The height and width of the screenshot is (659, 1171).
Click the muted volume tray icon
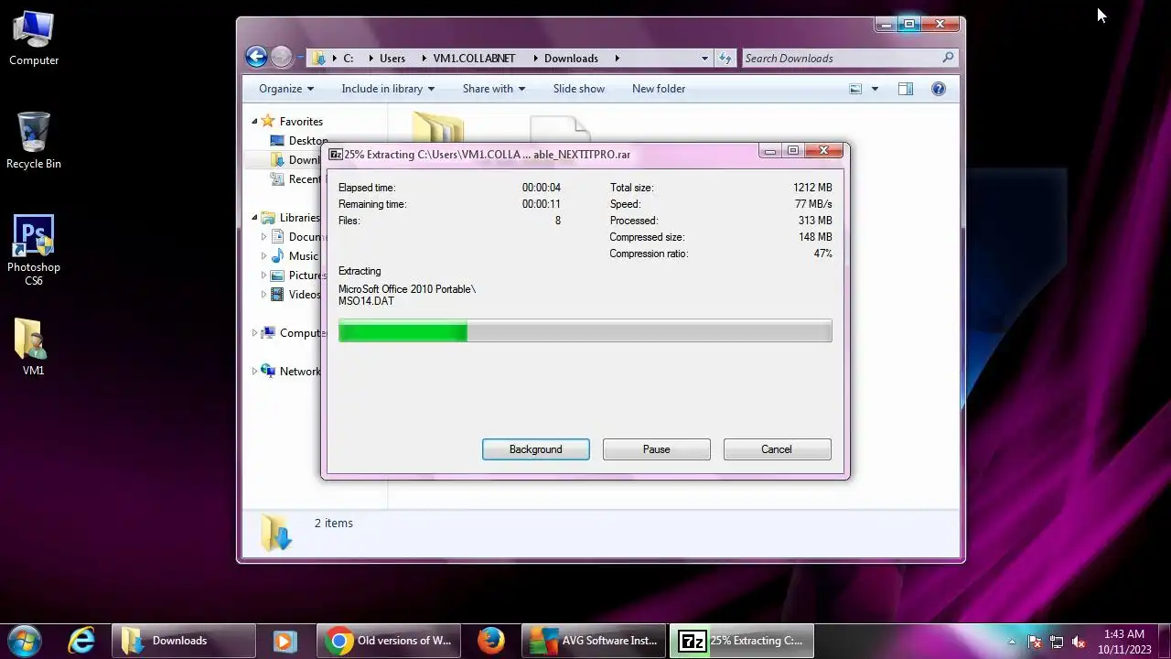[x=1079, y=642]
